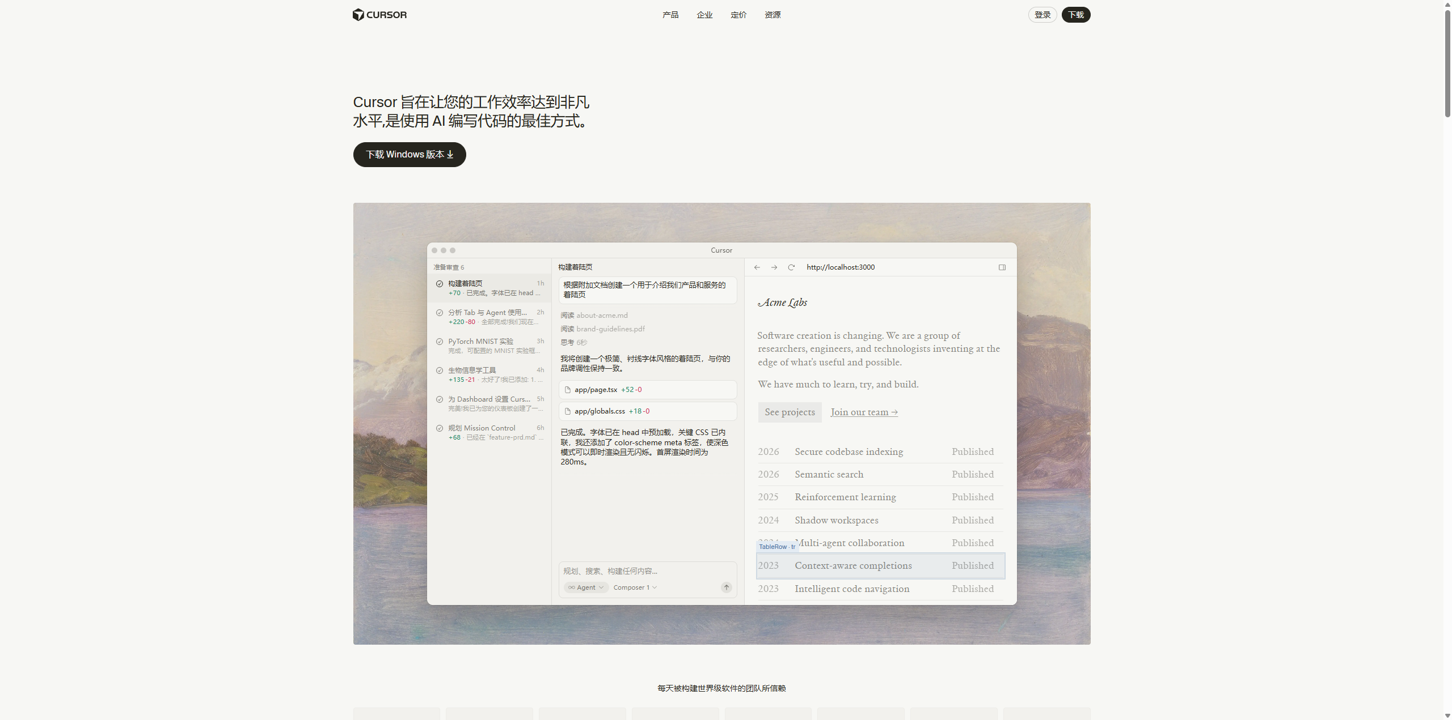Click the file icon next to app/page.tsx
1452x720 pixels.
pyautogui.click(x=567, y=390)
